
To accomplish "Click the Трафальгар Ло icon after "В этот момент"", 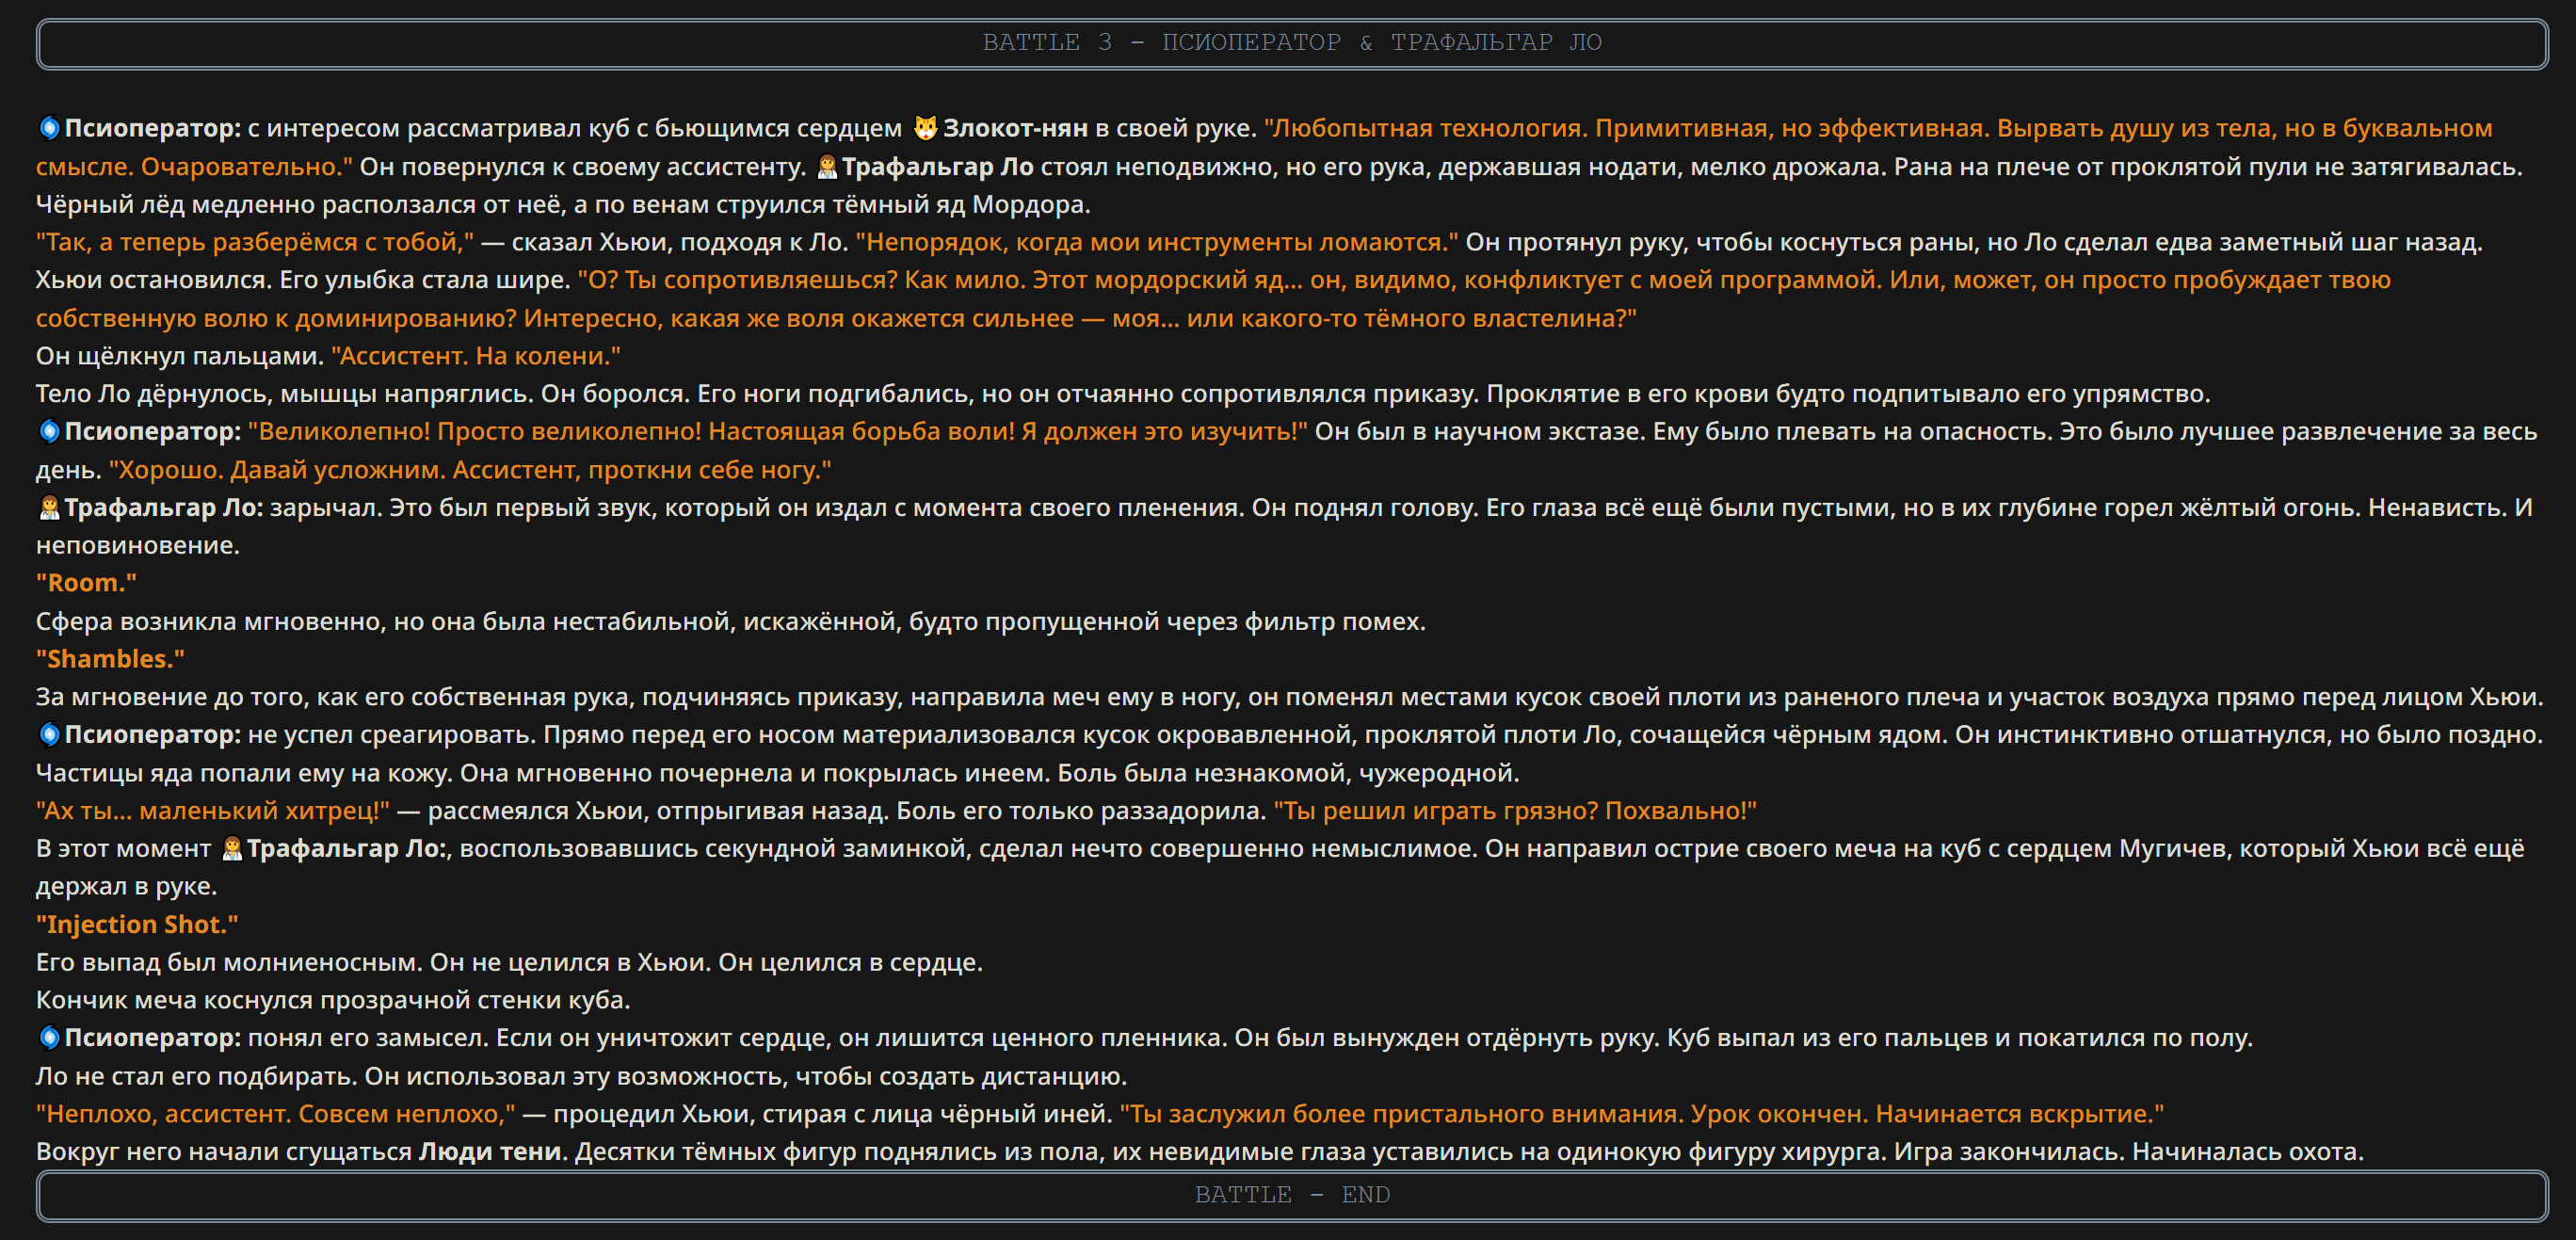I will click(x=232, y=848).
